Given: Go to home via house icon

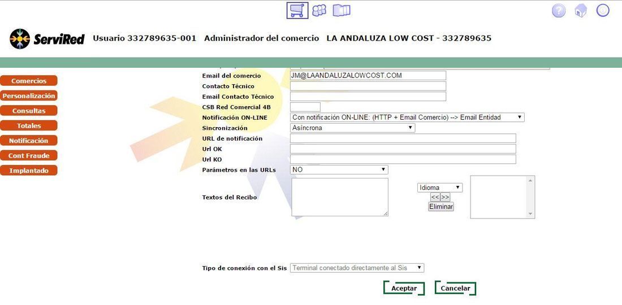Looking at the screenshot, I should (581, 11).
